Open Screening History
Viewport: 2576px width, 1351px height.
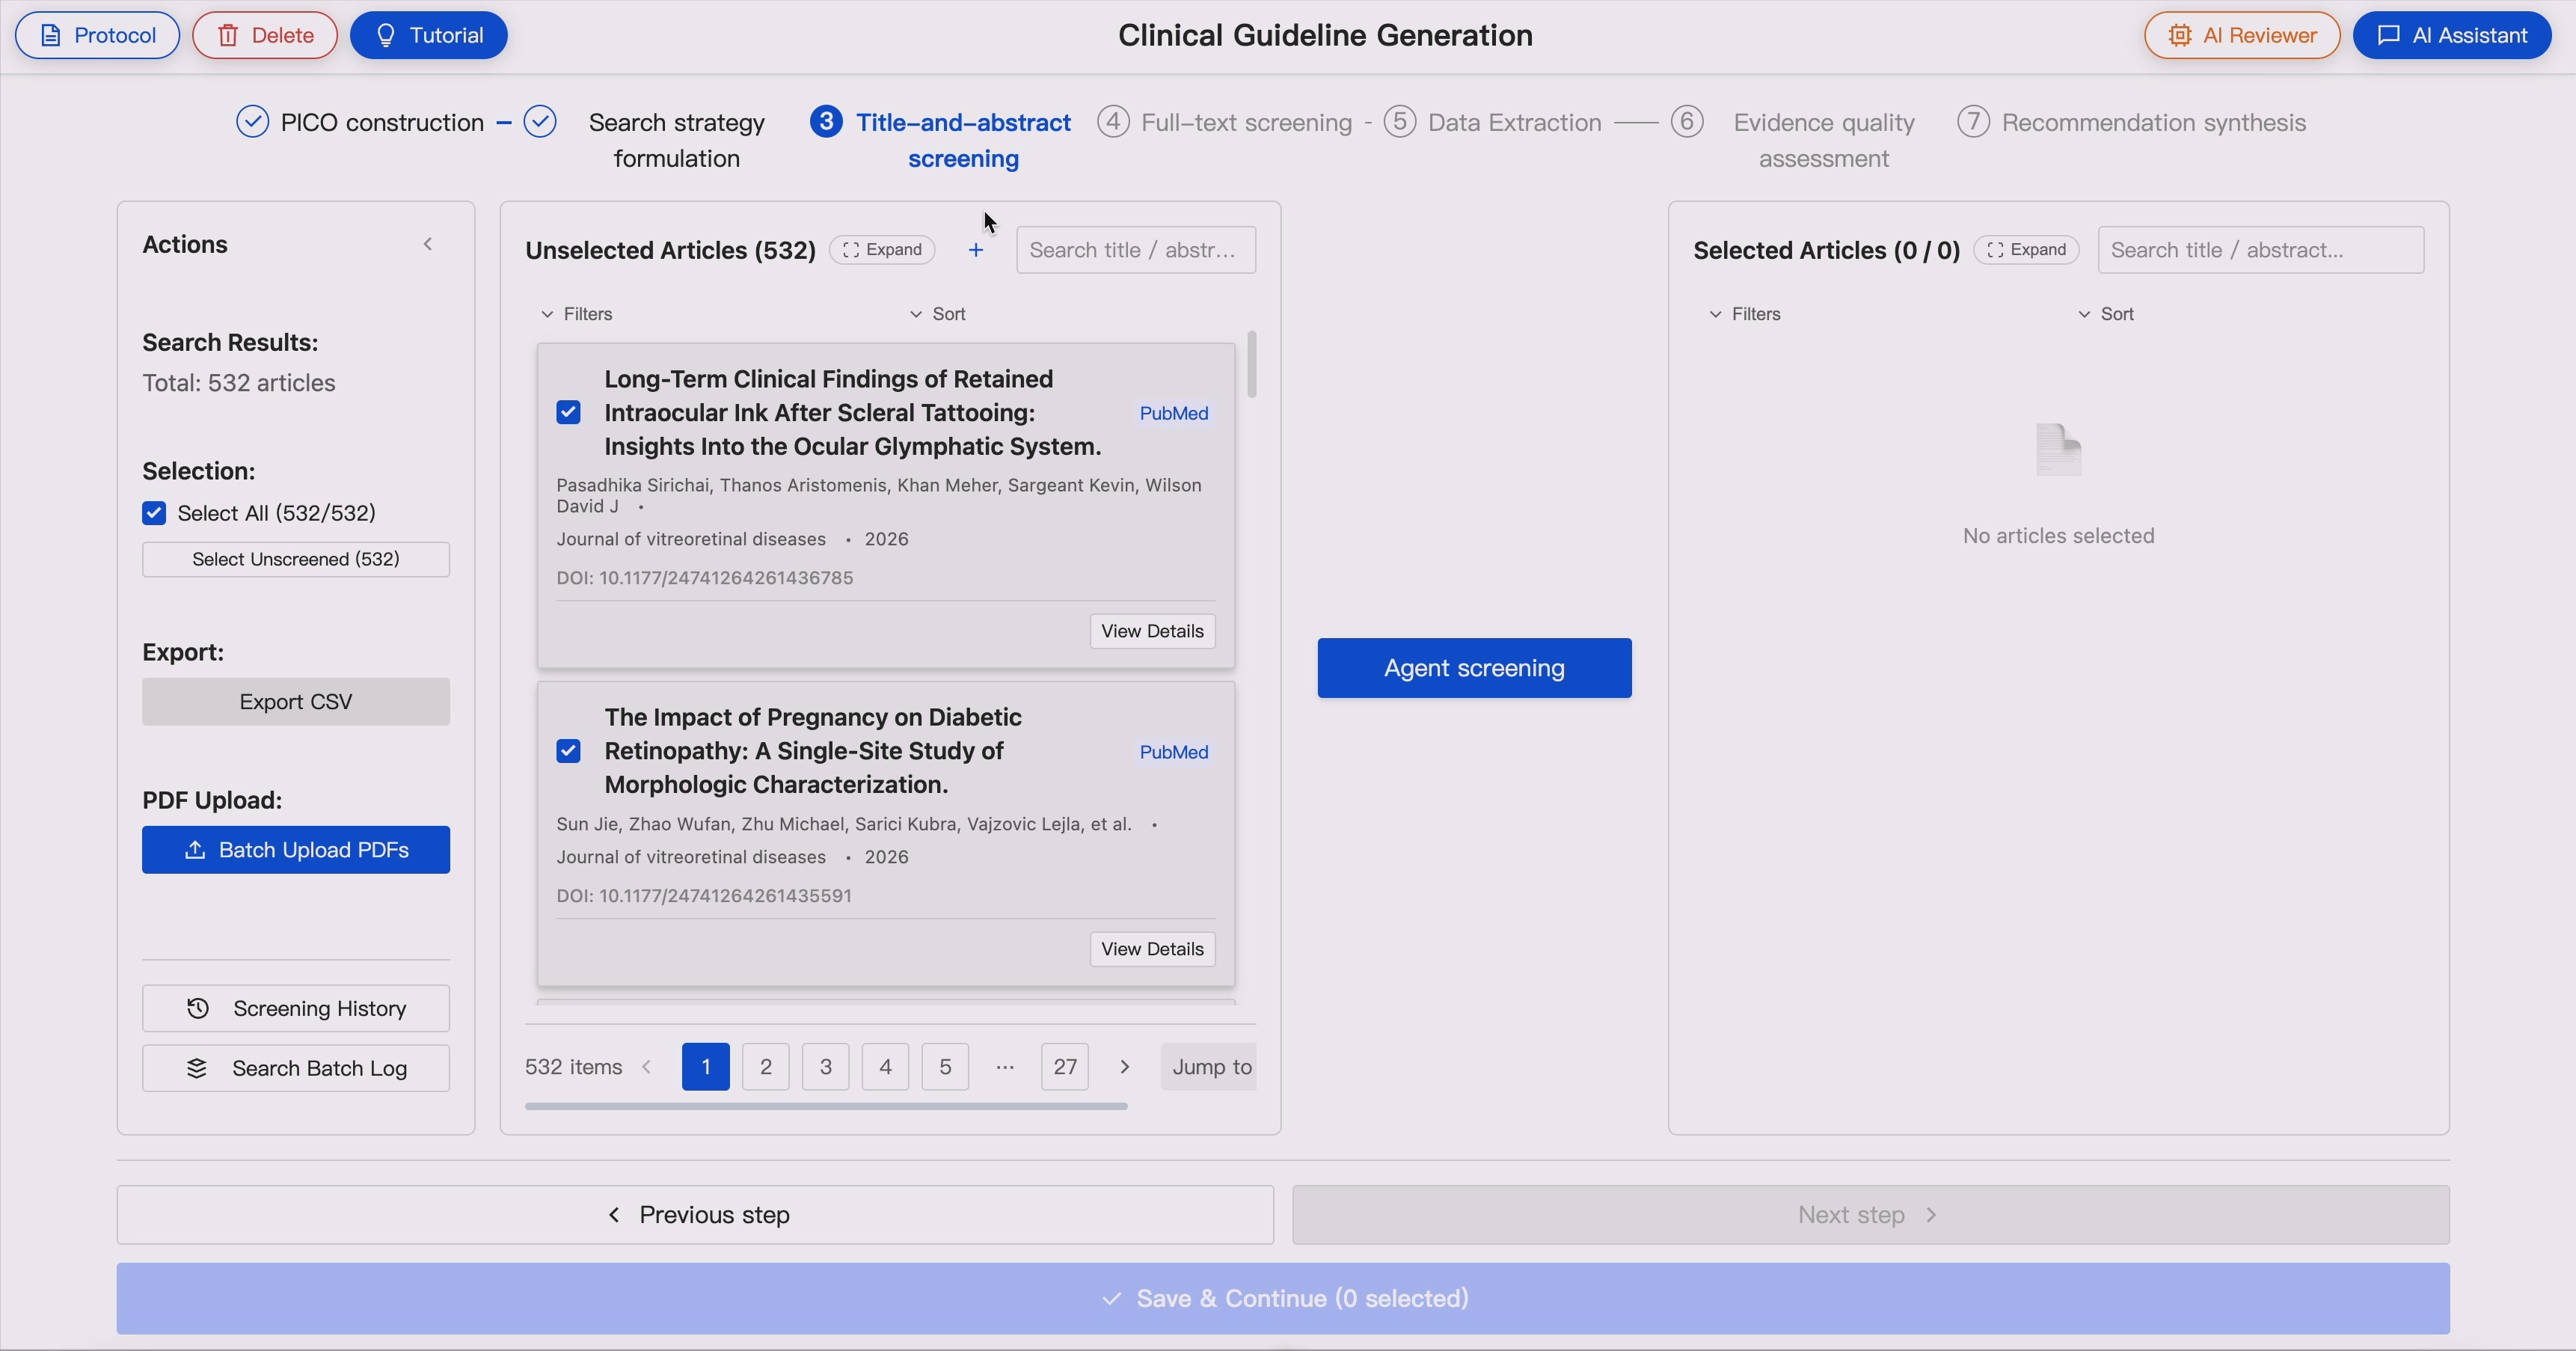tap(296, 1008)
